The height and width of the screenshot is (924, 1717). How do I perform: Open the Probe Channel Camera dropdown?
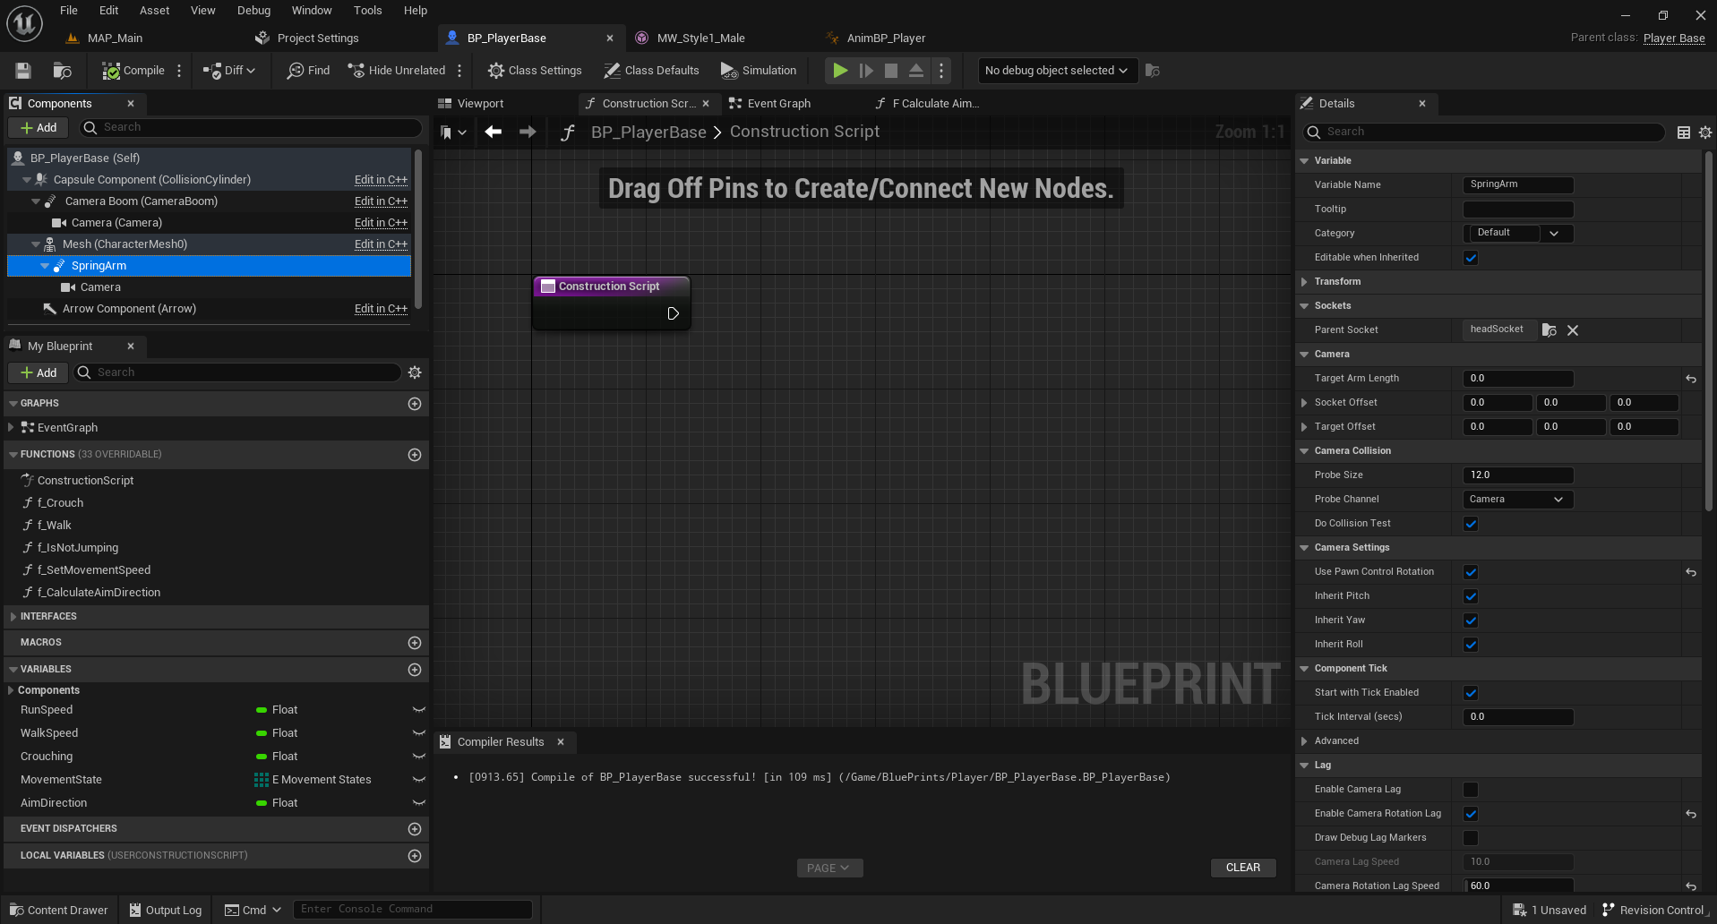pyautogui.click(x=1518, y=500)
